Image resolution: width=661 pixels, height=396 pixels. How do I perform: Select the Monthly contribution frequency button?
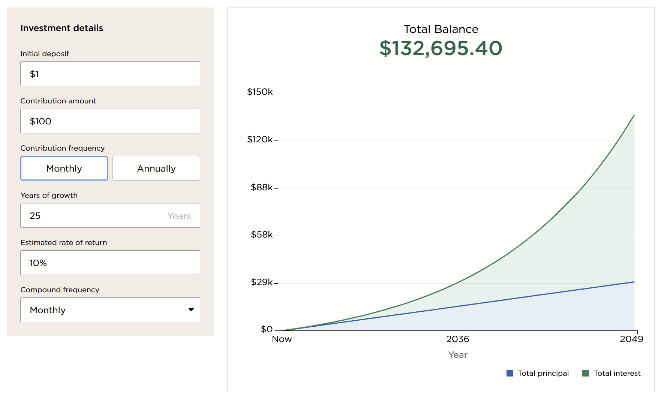[x=64, y=168]
